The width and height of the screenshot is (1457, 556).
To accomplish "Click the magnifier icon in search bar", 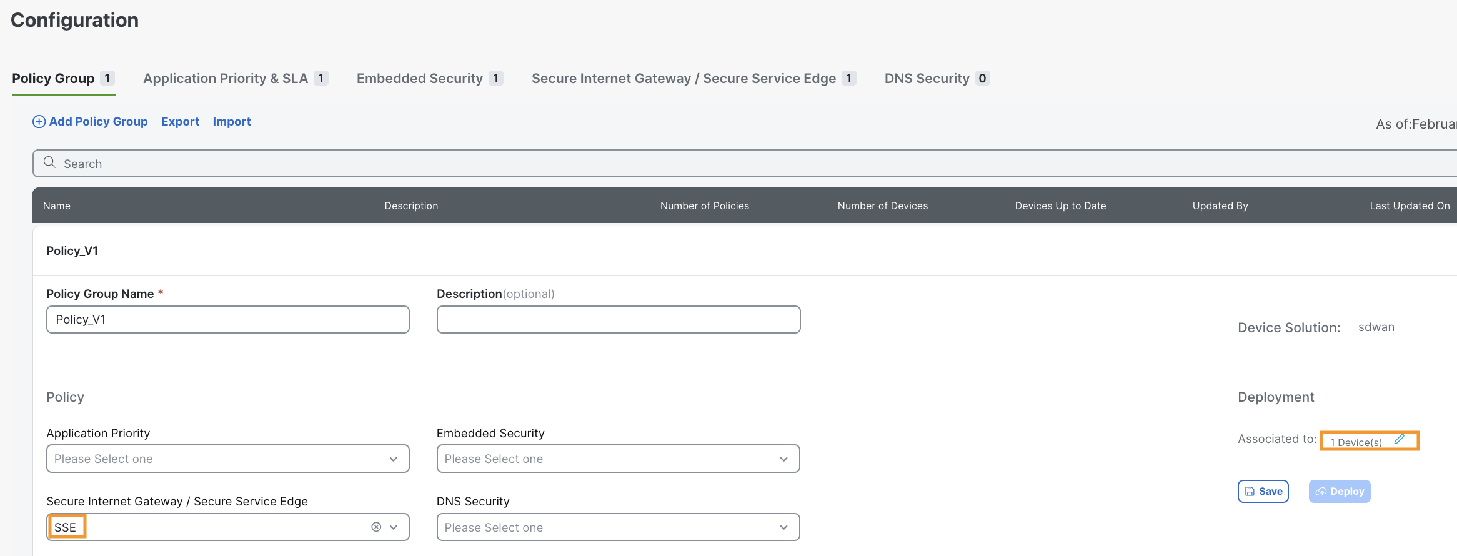I will [x=49, y=163].
